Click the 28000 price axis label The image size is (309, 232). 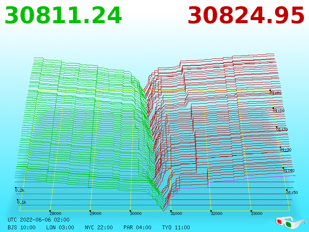[x=55, y=213]
